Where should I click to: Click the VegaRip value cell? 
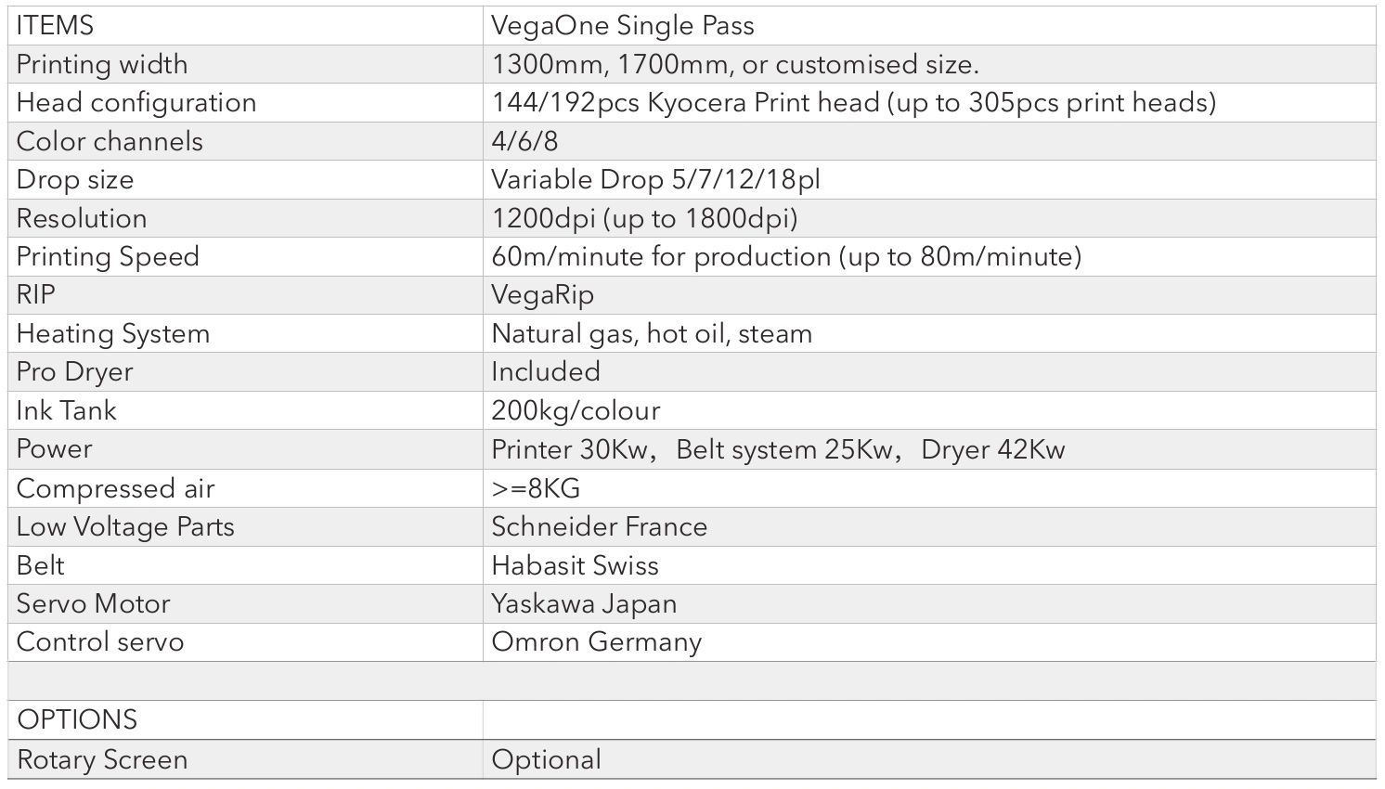(x=542, y=294)
